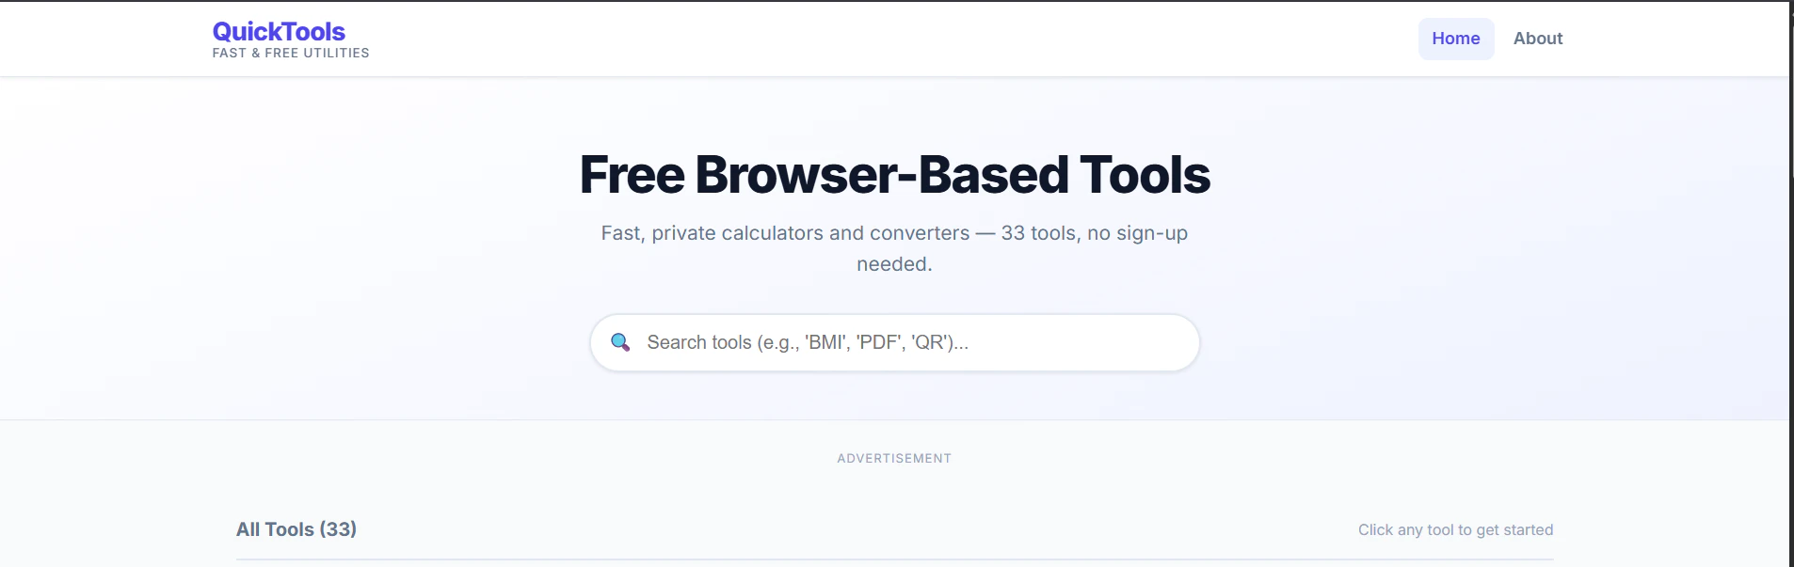Click the All Tools (33) heading
1794x567 pixels.
pos(296,529)
